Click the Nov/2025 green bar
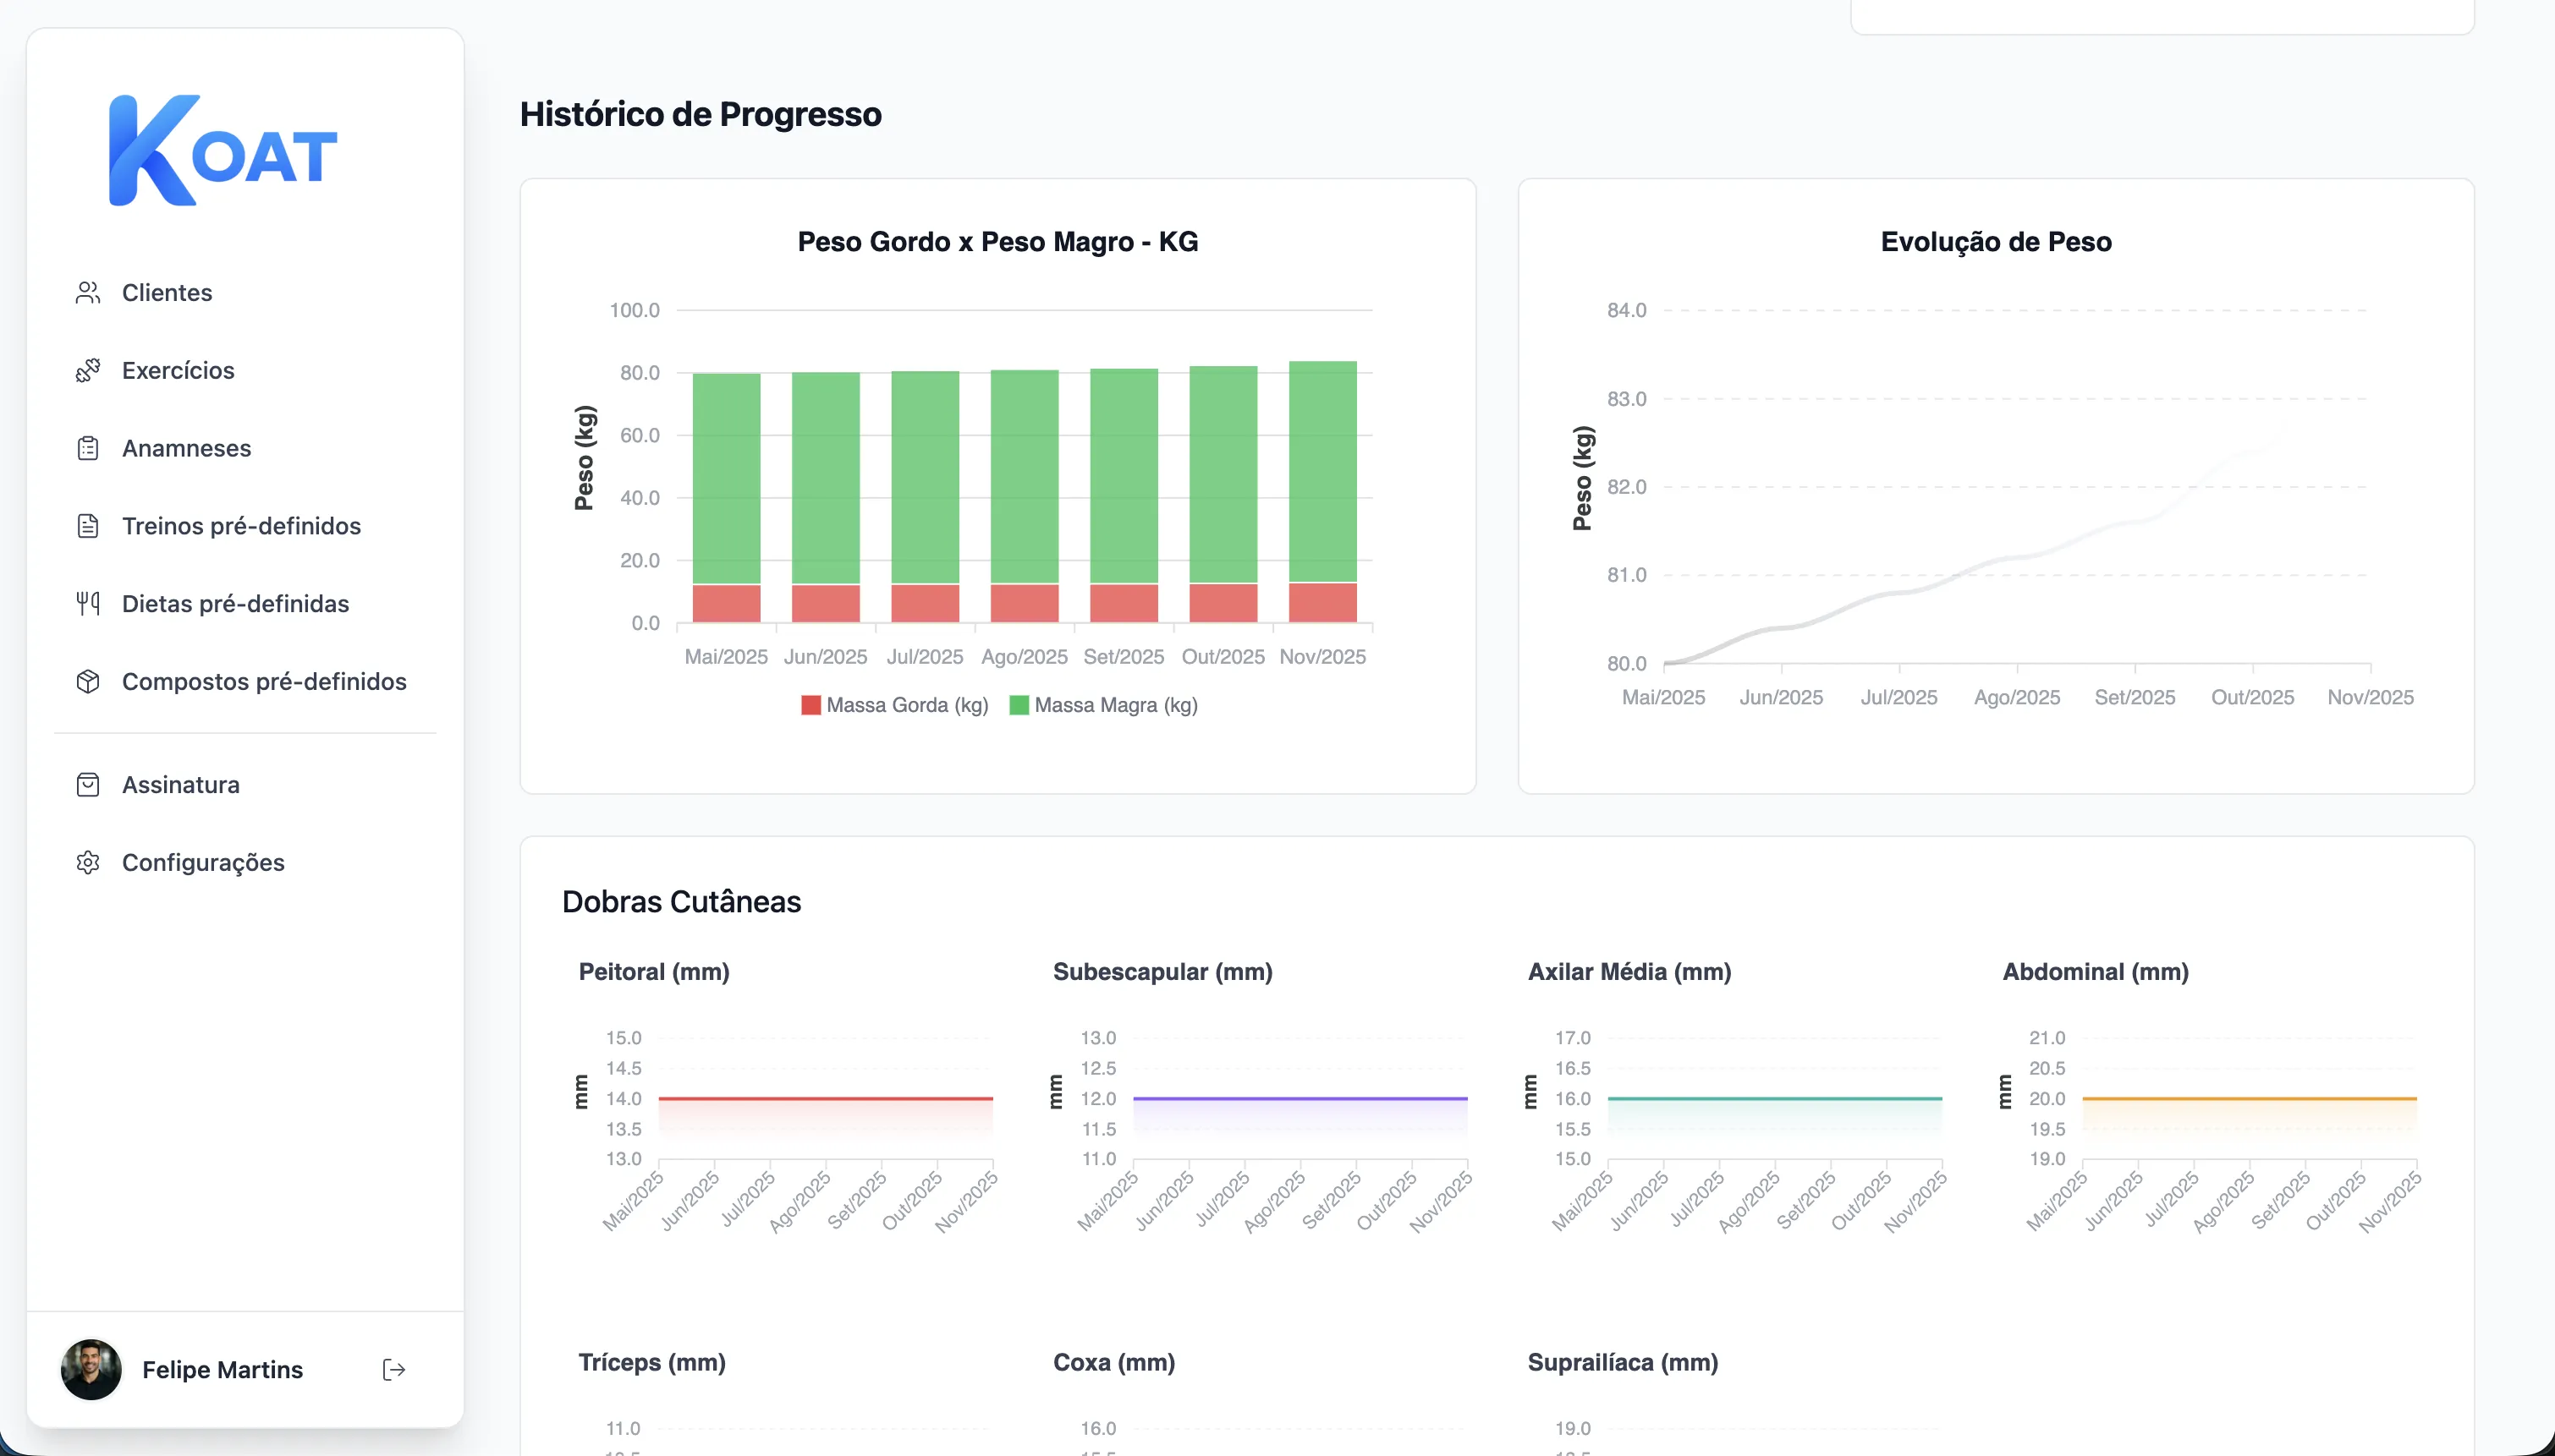The width and height of the screenshot is (2555, 1456). tap(1321, 470)
